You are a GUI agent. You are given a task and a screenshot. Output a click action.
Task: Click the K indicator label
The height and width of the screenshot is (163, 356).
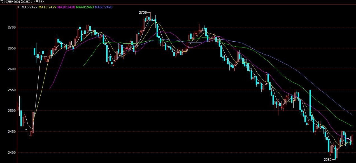point(18,7)
